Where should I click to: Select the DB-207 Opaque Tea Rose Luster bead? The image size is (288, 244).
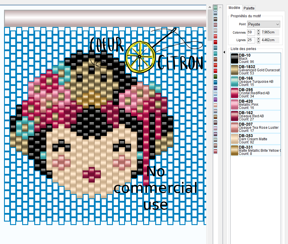(x=255, y=127)
